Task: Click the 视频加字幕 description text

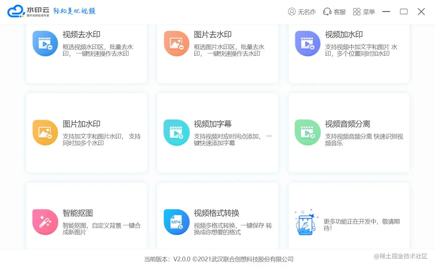Action: click(x=233, y=140)
